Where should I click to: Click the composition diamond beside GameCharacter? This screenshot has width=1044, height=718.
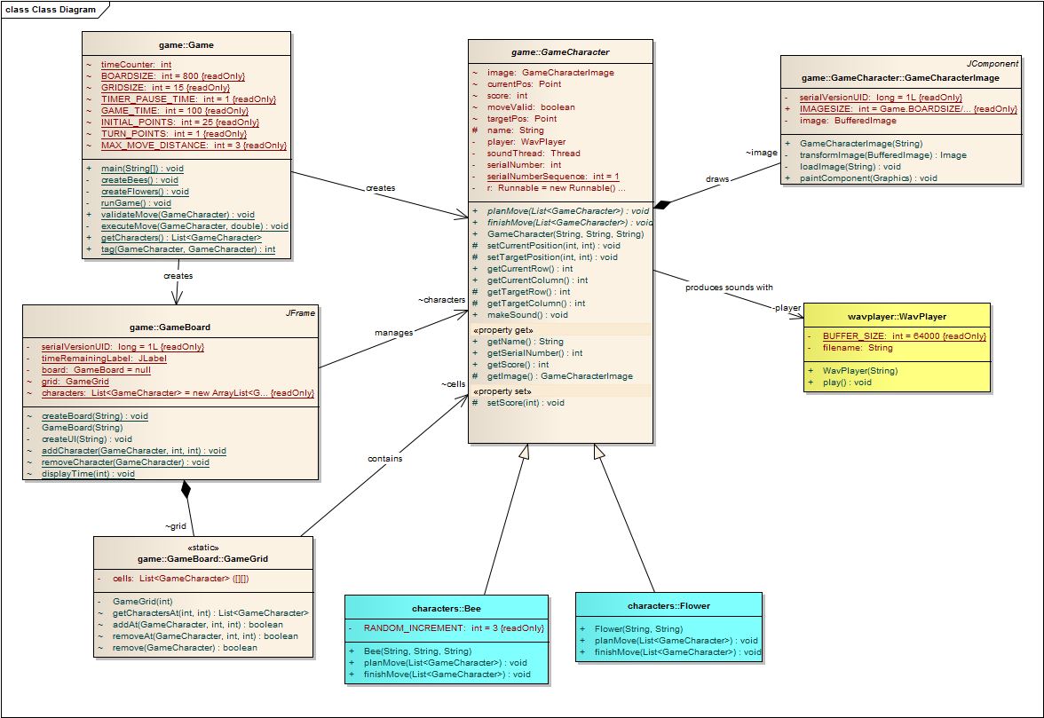coord(661,205)
